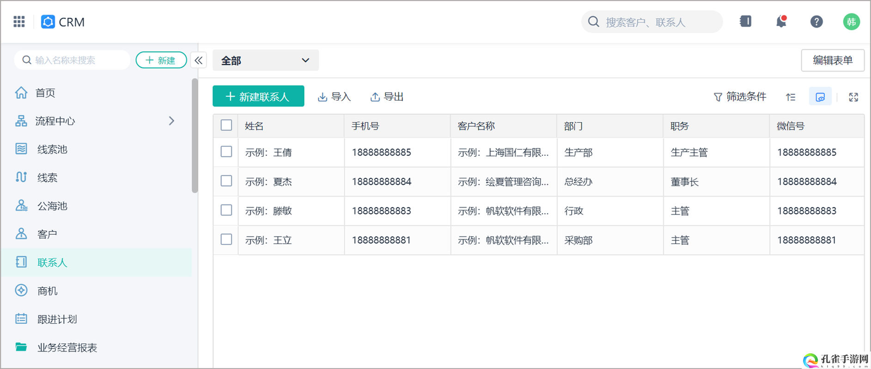The image size is (871, 369).
Task: Focus the 输入名称来搜索 field
Action: coord(72,60)
